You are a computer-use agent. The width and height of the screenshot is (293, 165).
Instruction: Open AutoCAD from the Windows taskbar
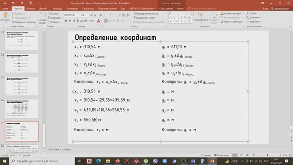click(x=89, y=161)
